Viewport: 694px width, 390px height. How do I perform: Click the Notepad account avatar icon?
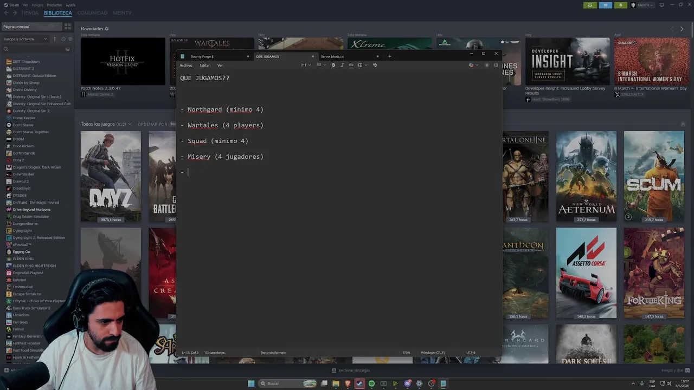[486, 65]
